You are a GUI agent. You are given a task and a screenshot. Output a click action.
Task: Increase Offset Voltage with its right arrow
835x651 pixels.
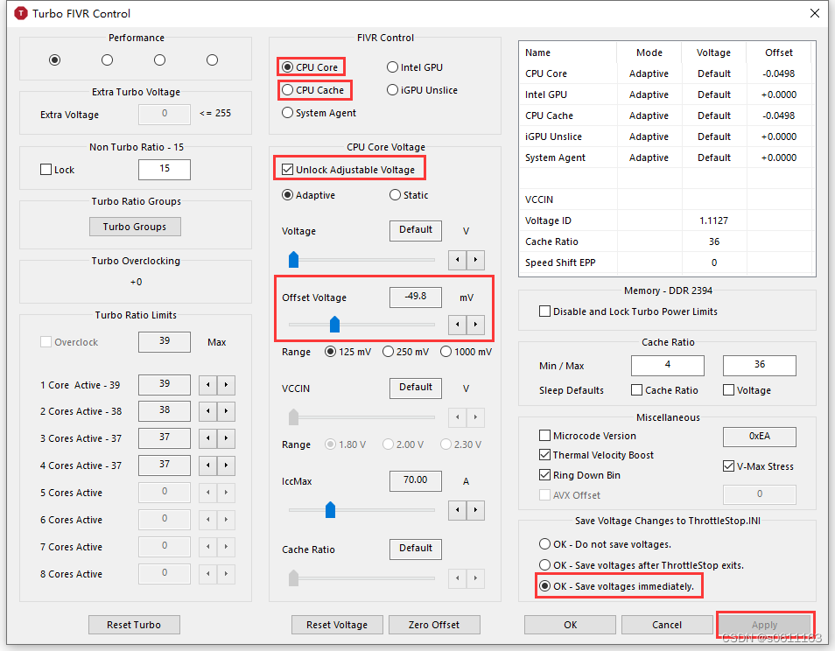click(x=475, y=324)
